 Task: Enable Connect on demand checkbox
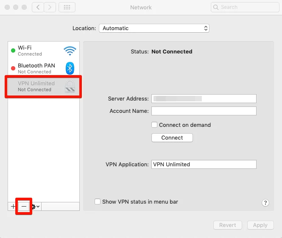pos(155,125)
